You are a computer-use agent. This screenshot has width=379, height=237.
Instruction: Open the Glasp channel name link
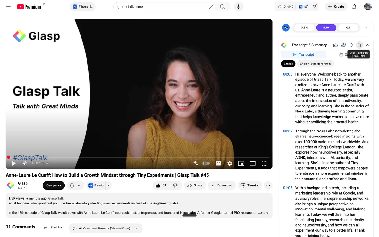click(x=23, y=183)
